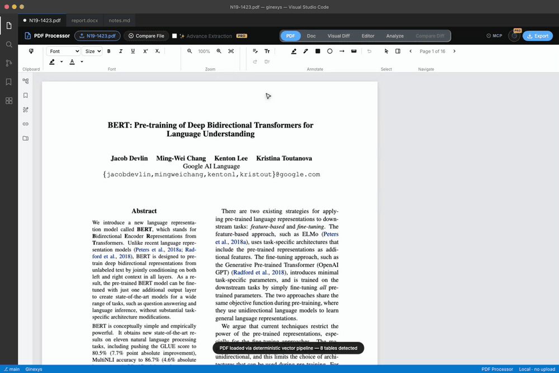The width and height of the screenshot is (559, 373).
Task: Toggle subscript formatting
Action: [x=157, y=51]
